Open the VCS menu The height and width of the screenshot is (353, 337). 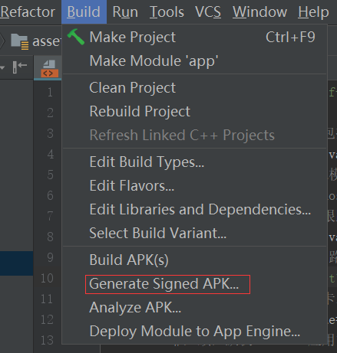tap(208, 12)
